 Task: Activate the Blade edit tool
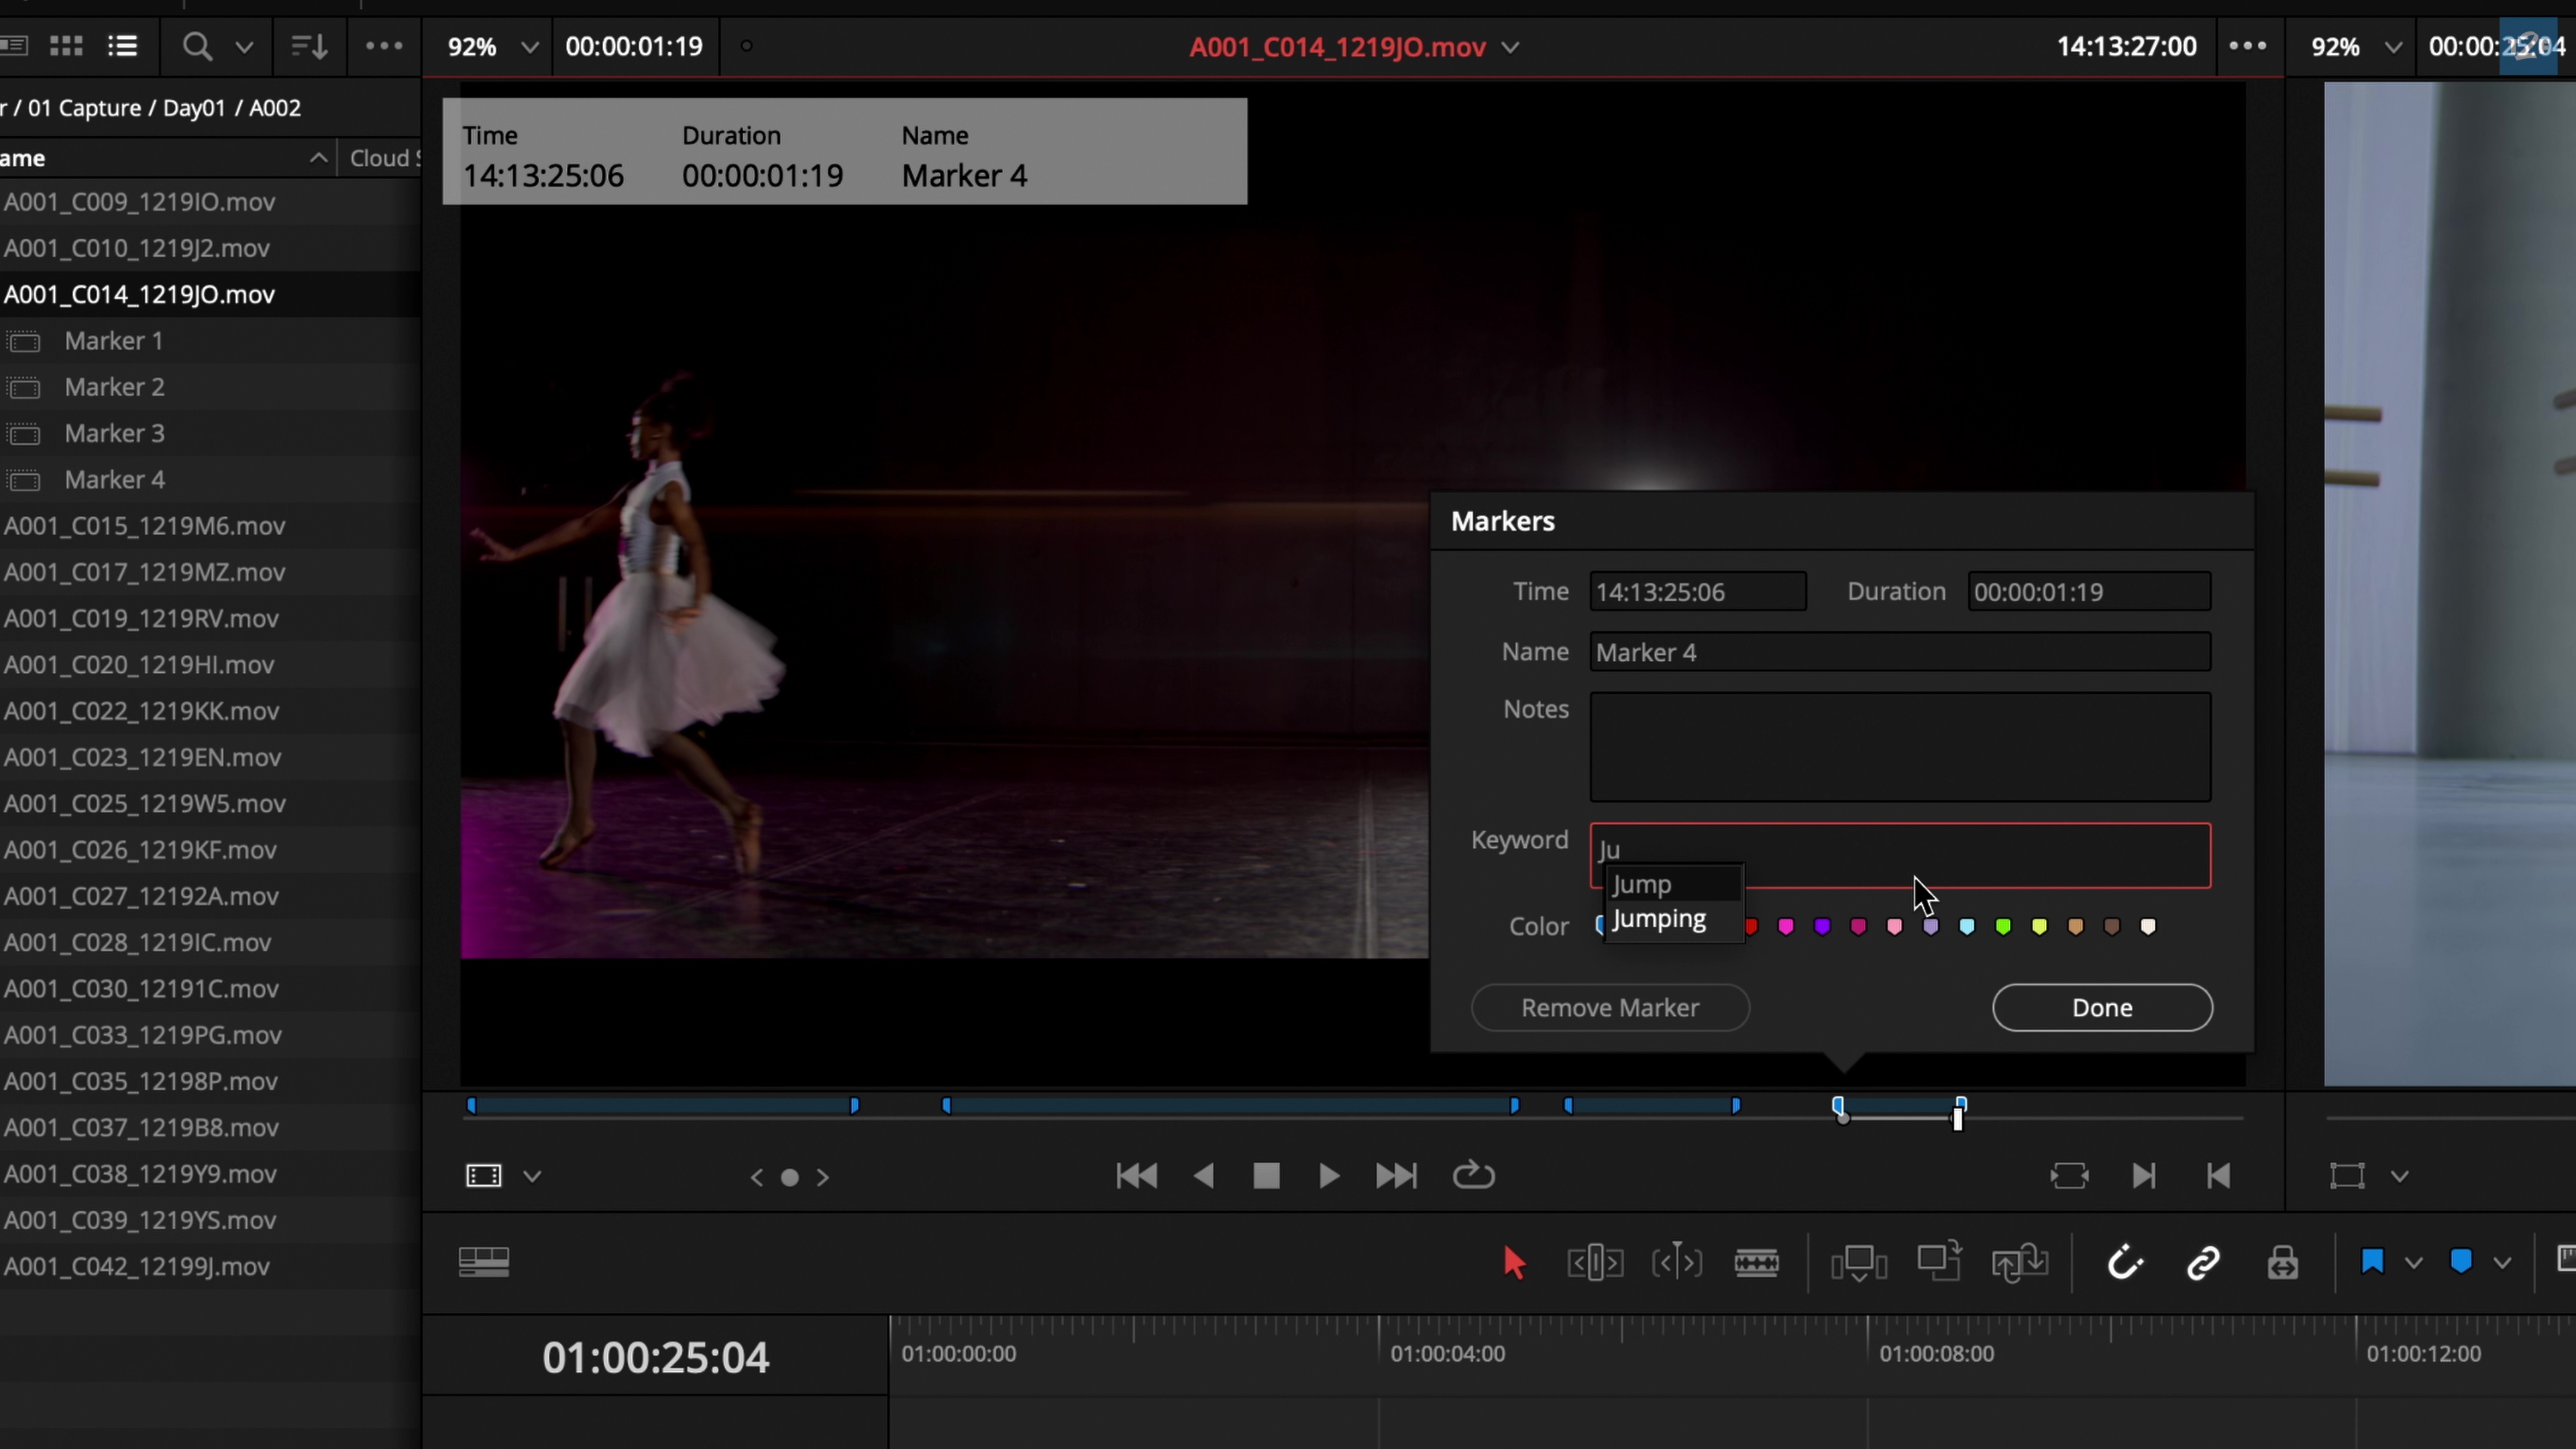[1757, 1263]
